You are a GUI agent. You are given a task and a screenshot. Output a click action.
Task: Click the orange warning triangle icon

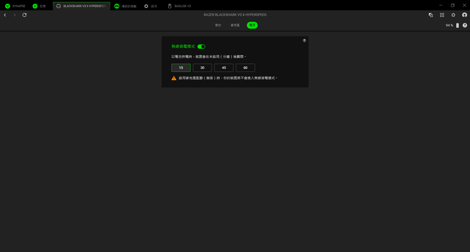pos(174,78)
